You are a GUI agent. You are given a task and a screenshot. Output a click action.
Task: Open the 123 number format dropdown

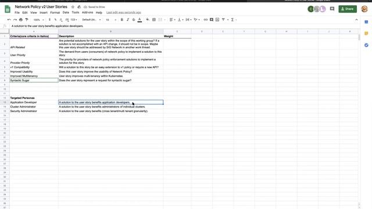[74, 20]
